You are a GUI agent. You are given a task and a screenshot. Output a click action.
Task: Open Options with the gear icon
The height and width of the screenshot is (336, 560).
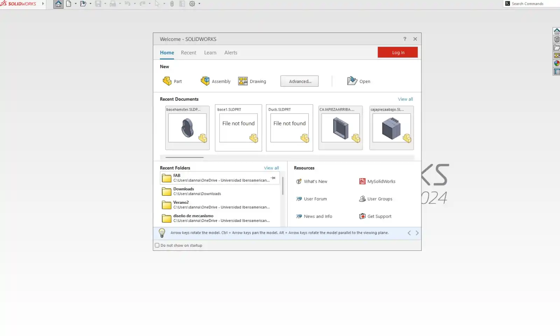(x=192, y=4)
